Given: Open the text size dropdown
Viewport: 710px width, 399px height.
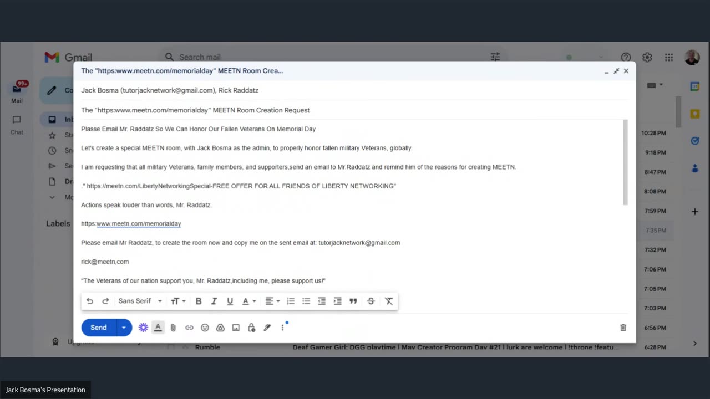Looking at the screenshot, I should (178, 301).
